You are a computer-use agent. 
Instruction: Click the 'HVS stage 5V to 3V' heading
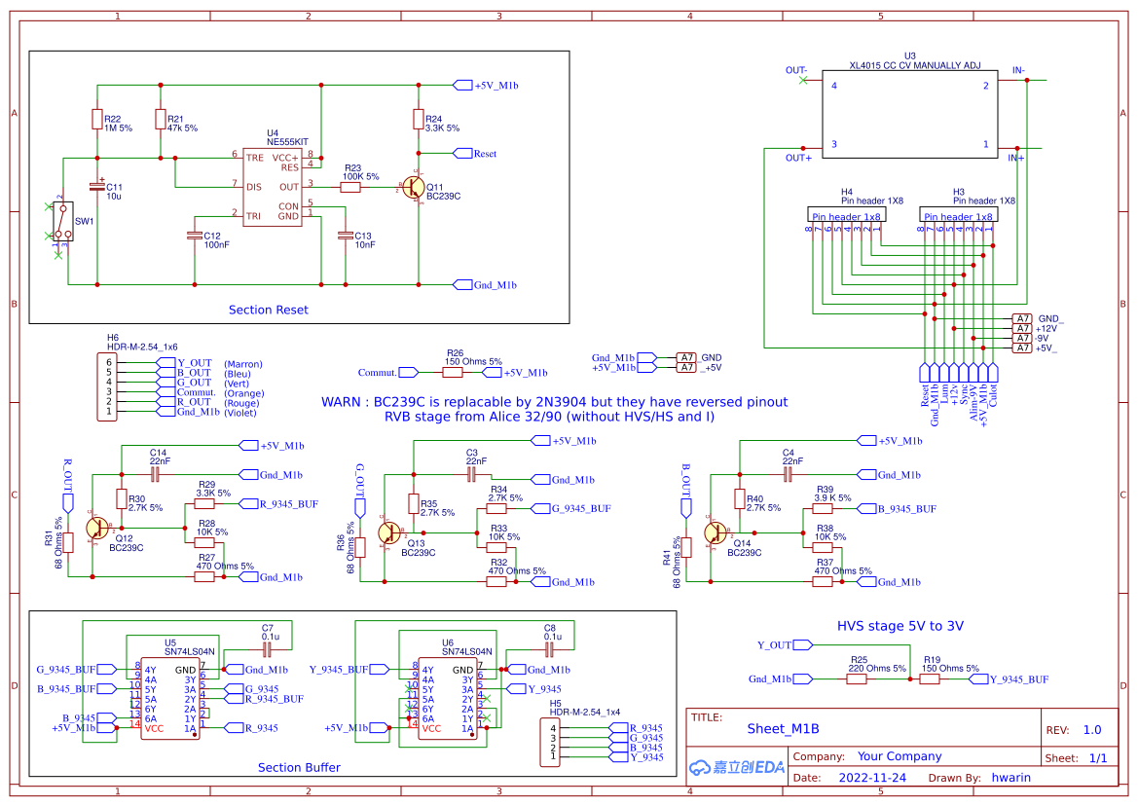[899, 626]
